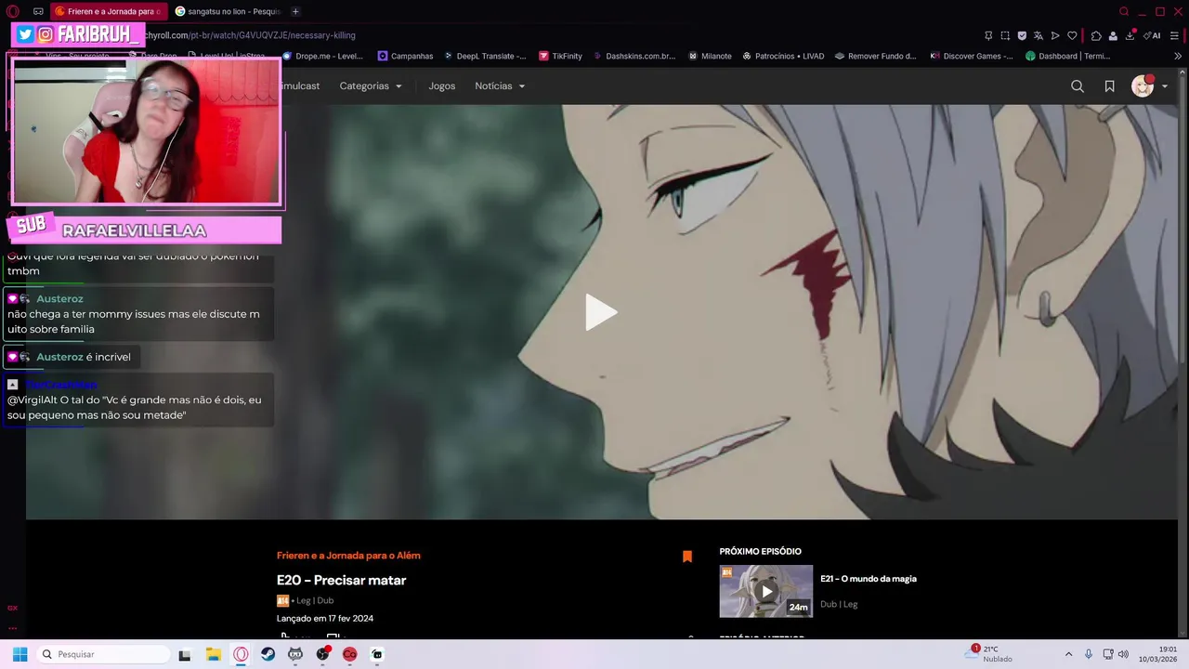Click the player send-arrow icon in address bar
The height and width of the screenshot is (669, 1189).
1055,35
